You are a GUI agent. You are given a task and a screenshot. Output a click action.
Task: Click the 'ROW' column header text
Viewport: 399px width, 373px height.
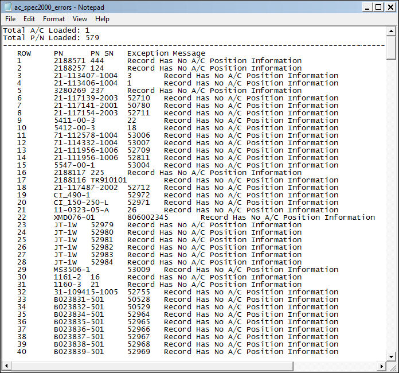[x=24, y=53]
